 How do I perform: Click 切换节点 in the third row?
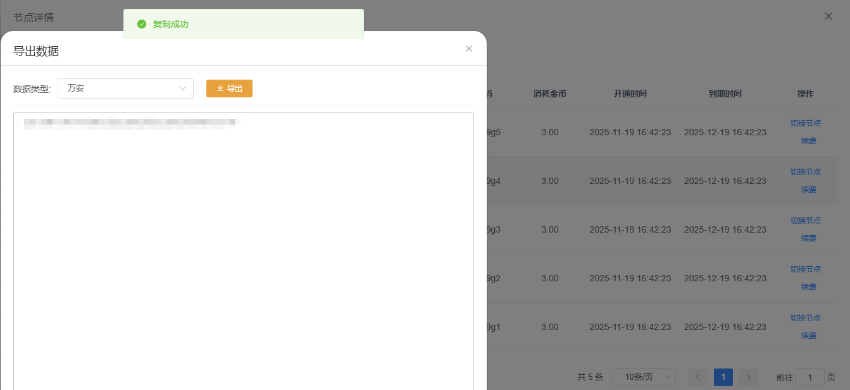805,221
